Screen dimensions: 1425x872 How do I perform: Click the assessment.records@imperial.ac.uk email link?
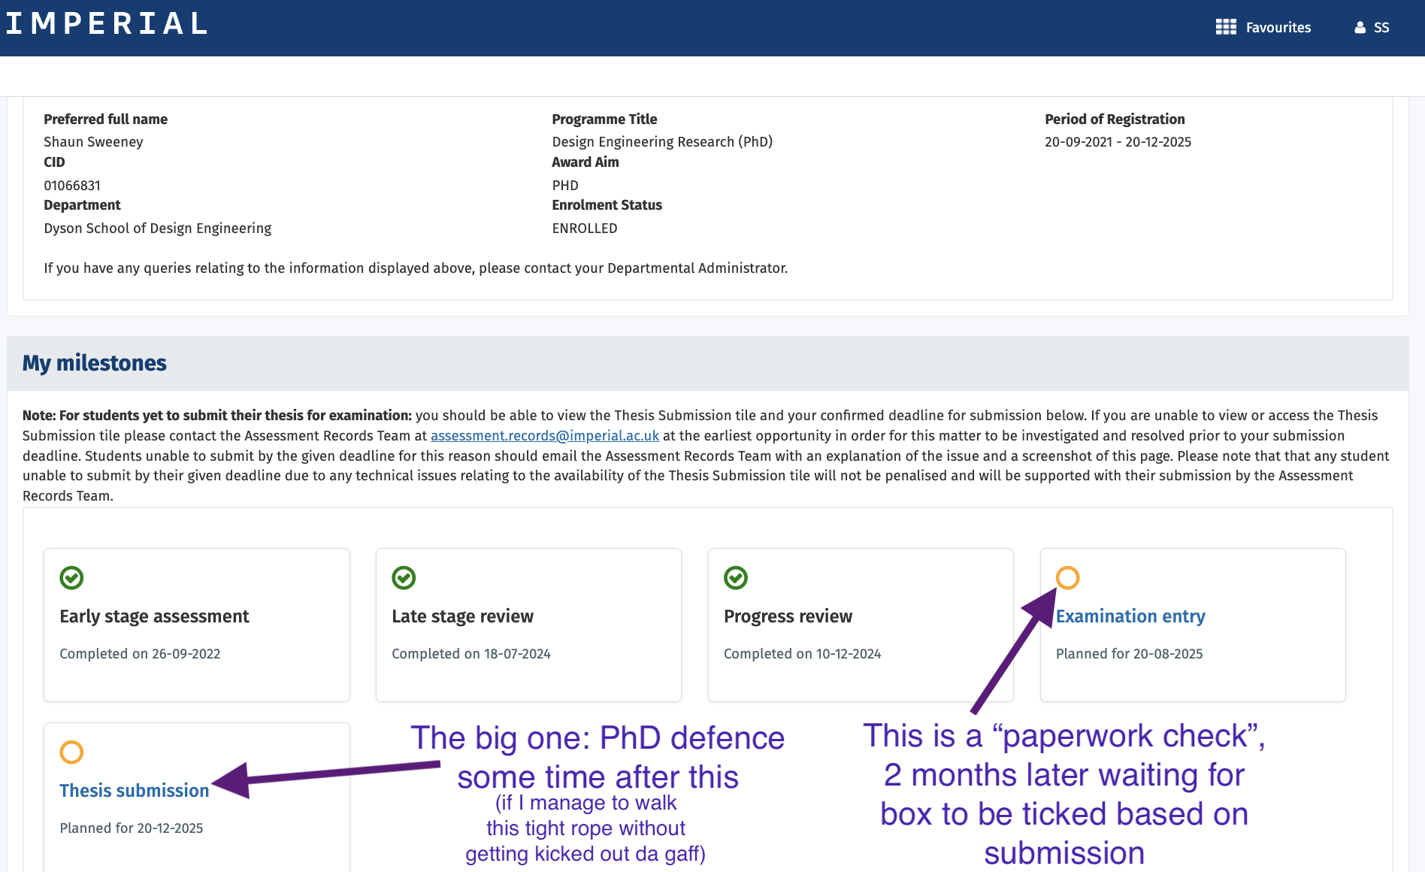tap(544, 436)
